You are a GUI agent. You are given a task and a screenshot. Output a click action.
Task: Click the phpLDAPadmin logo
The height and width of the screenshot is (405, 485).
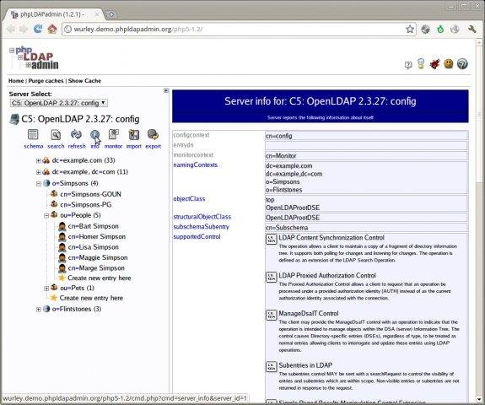click(x=34, y=58)
